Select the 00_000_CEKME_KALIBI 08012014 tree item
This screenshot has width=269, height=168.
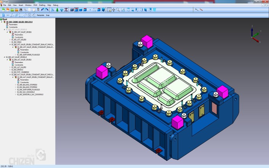[x=19, y=22]
